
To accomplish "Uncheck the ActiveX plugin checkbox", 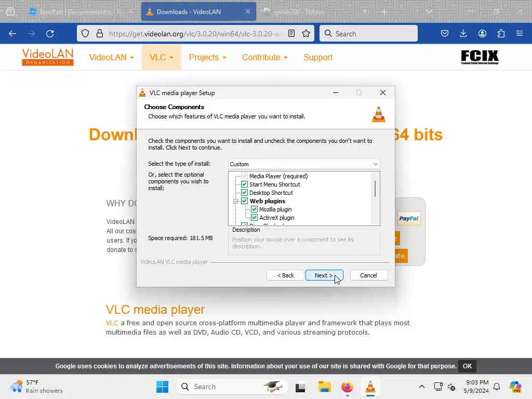I will [254, 218].
